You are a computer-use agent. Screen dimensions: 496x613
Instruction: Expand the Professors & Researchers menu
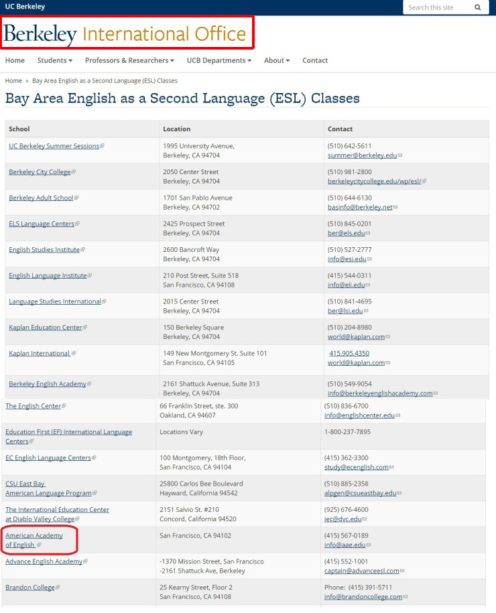point(129,60)
